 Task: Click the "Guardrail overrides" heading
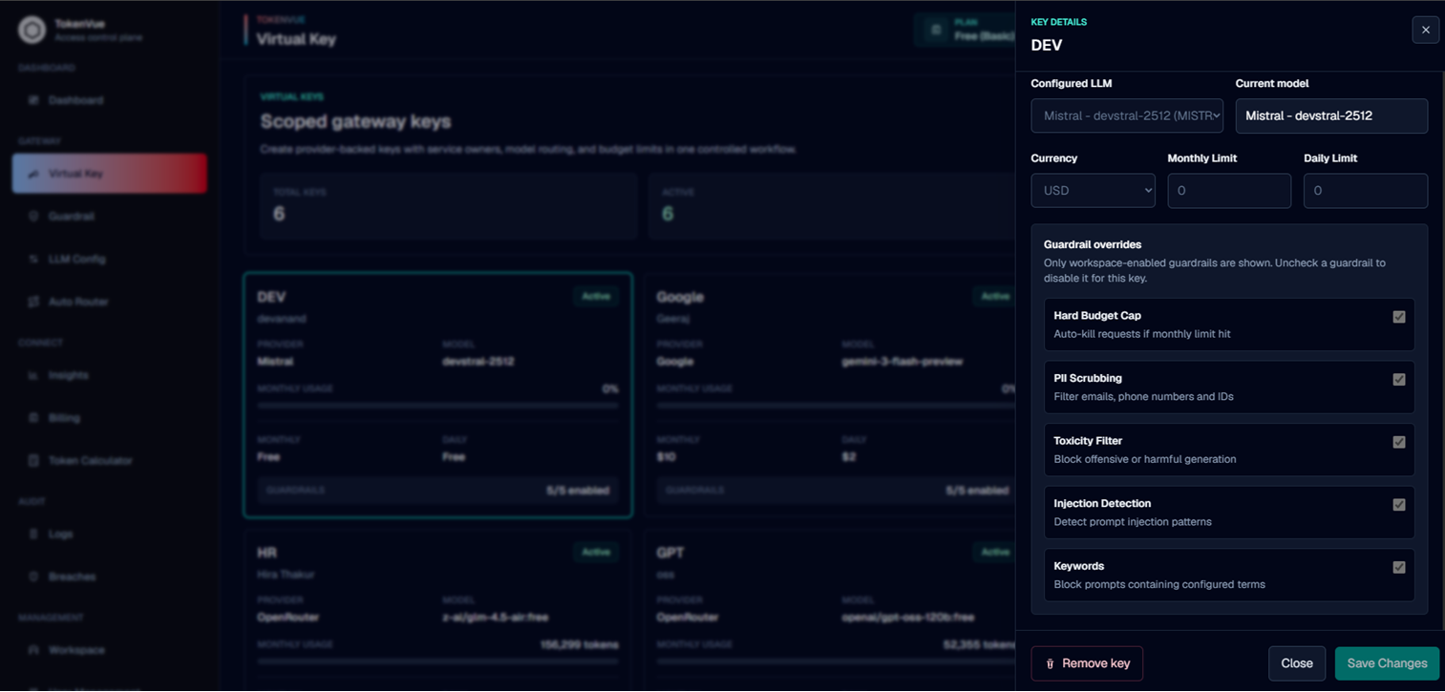[x=1093, y=244]
